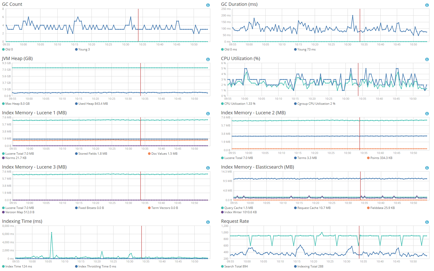Click the Index Throttling Time legend swatch
Screen dimensions: 434x271
(x=76, y=266)
